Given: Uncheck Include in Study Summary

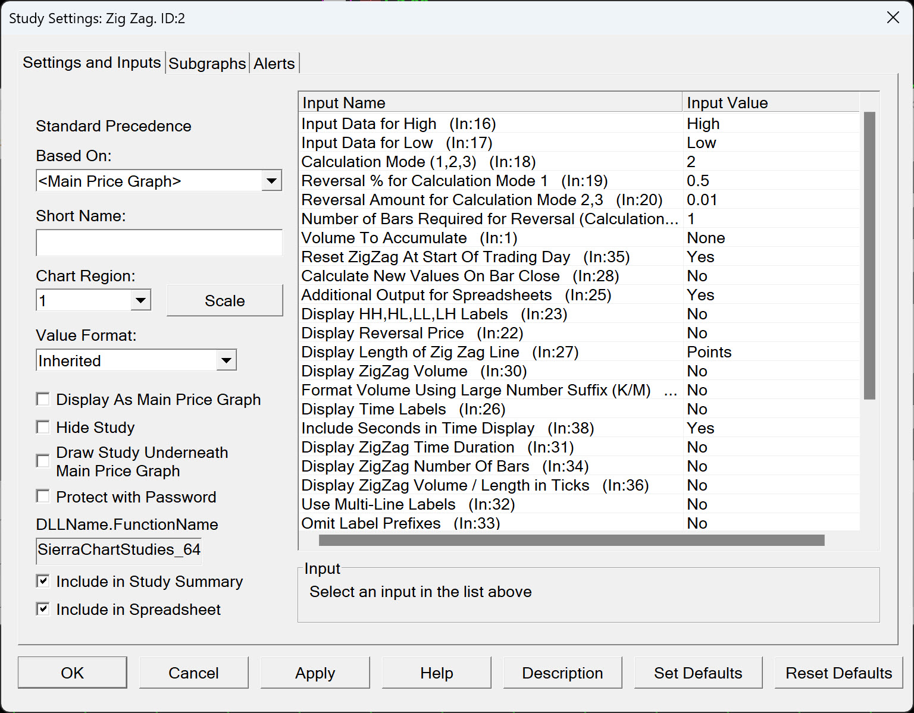Looking at the screenshot, I should [43, 581].
